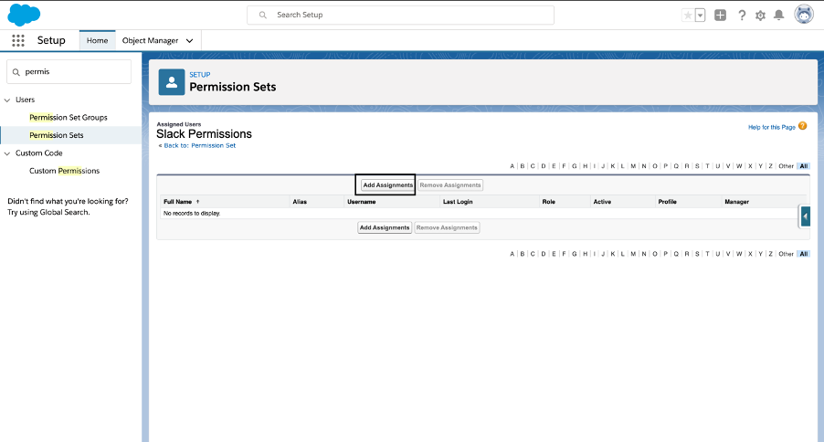Filter by letter M in top alphabet bar
Screen dimensions: 824x442
(633, 166)
